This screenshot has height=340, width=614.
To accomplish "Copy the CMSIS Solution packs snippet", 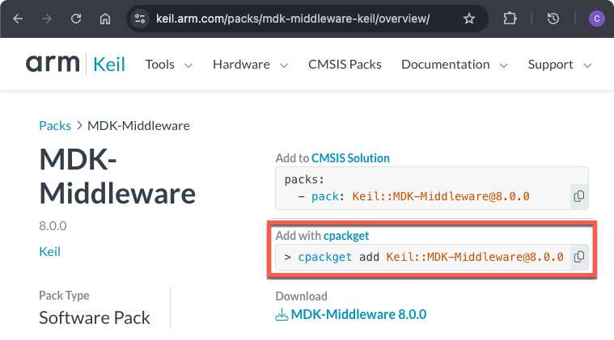I will [579, 195].
